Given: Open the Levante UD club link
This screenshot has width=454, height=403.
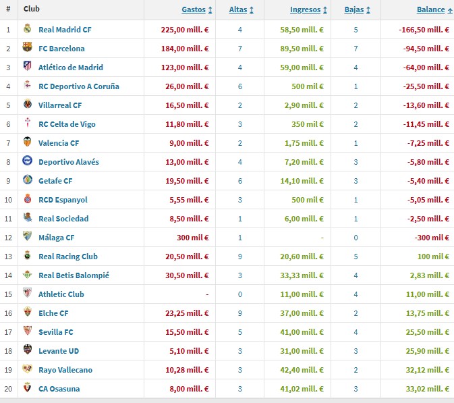Looking at the screenshot, I should 59,351.
